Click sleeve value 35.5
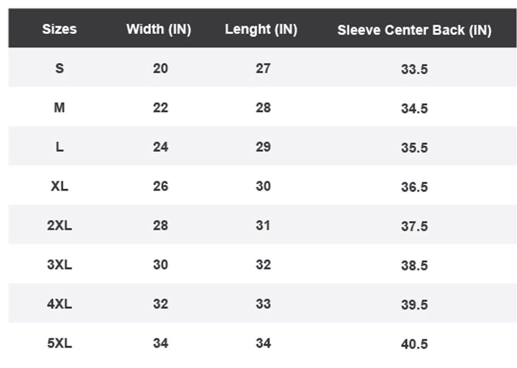The image size is (517, 368). coord(414,148)
